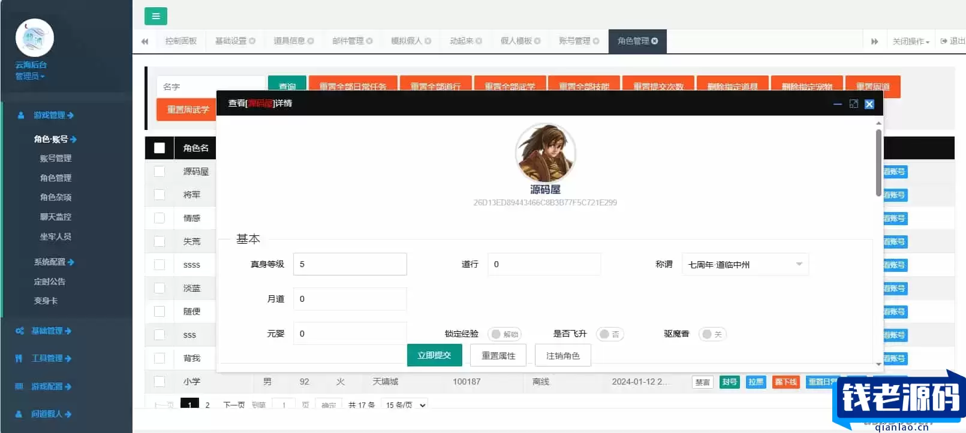966x433 pixels.
Task: Close the 基础设置 tab via its x icon
Action: (252, 41)
